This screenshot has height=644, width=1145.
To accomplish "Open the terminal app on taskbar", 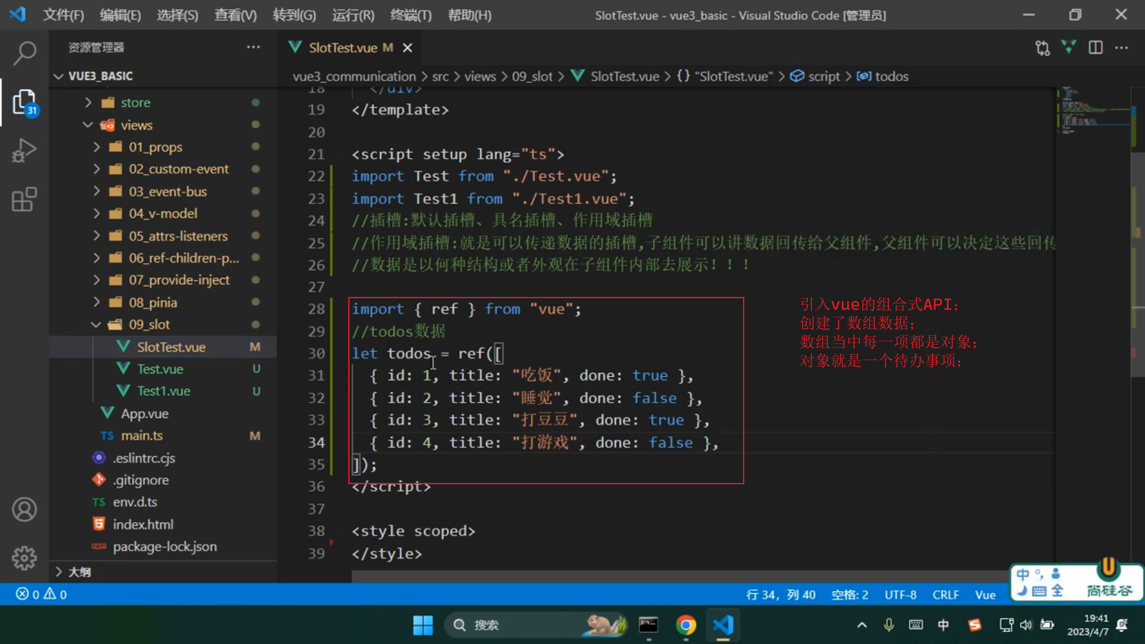I will coord(648,625).
